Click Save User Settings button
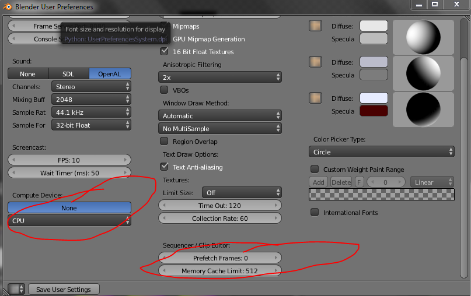This screenshot has height=296, width=471. [x=64, y=289]
